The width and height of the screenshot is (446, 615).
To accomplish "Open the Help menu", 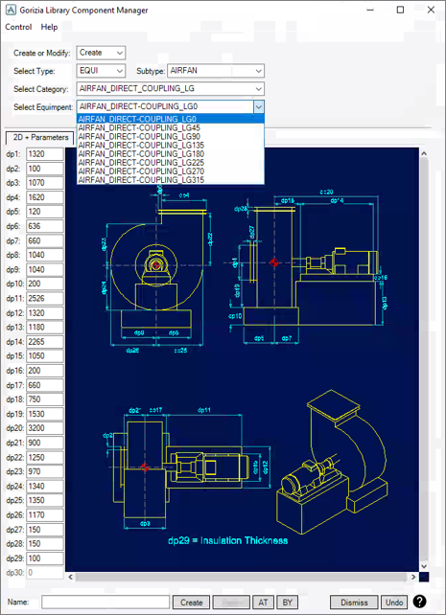I will click(49, 27).
